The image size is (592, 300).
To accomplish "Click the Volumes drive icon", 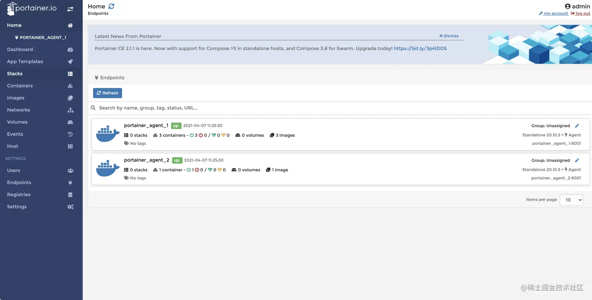I will pos(70,122).
